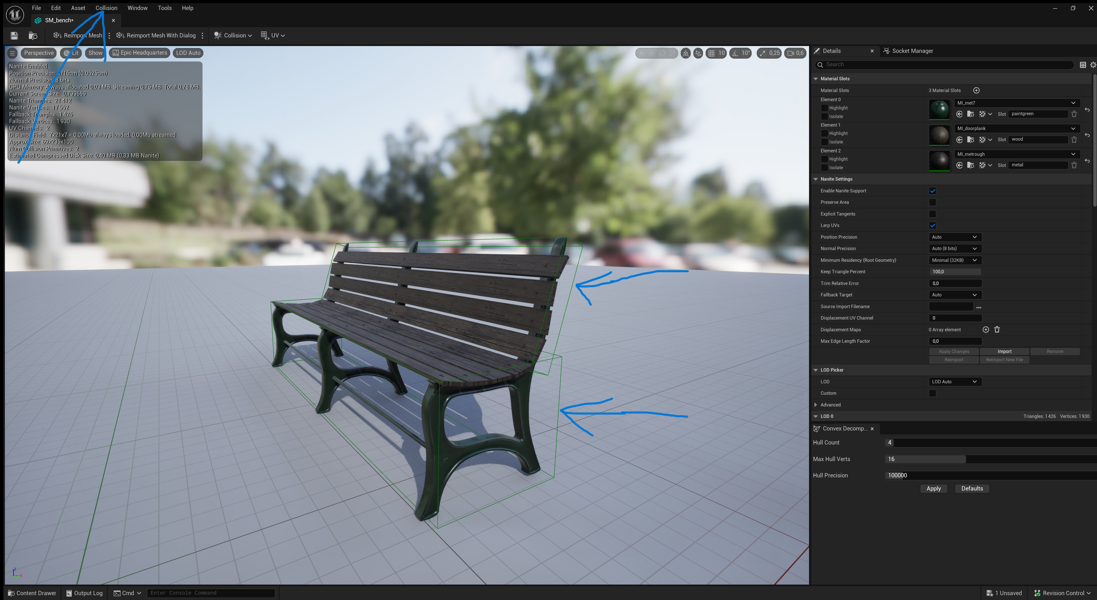This screenshot has width=1097, height=600.
Task: Click Apply Changes in Nanite Settings
Action: tap(954, 351)
